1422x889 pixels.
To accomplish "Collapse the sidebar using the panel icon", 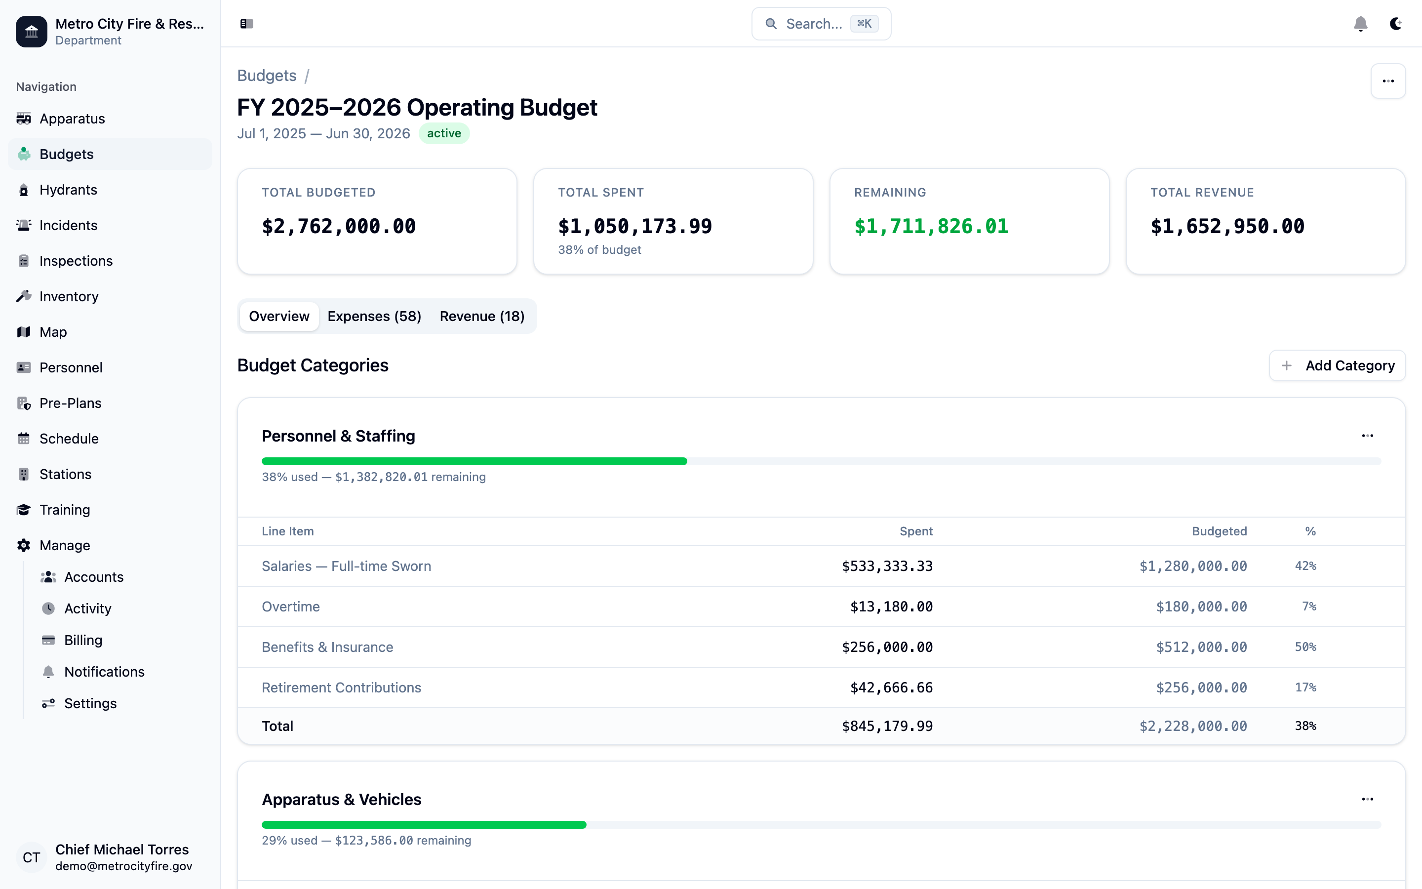I will click(x=247, y=24).
